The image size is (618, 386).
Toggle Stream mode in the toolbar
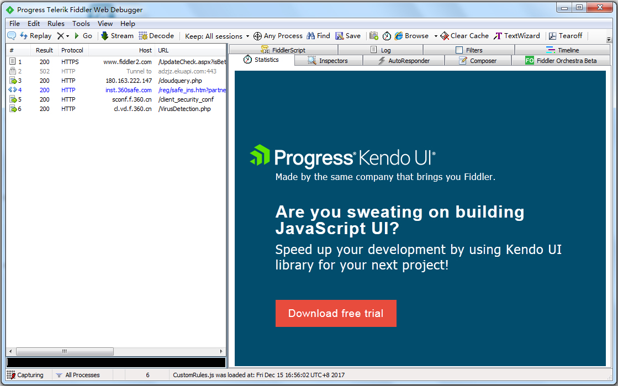pos(118,36)
